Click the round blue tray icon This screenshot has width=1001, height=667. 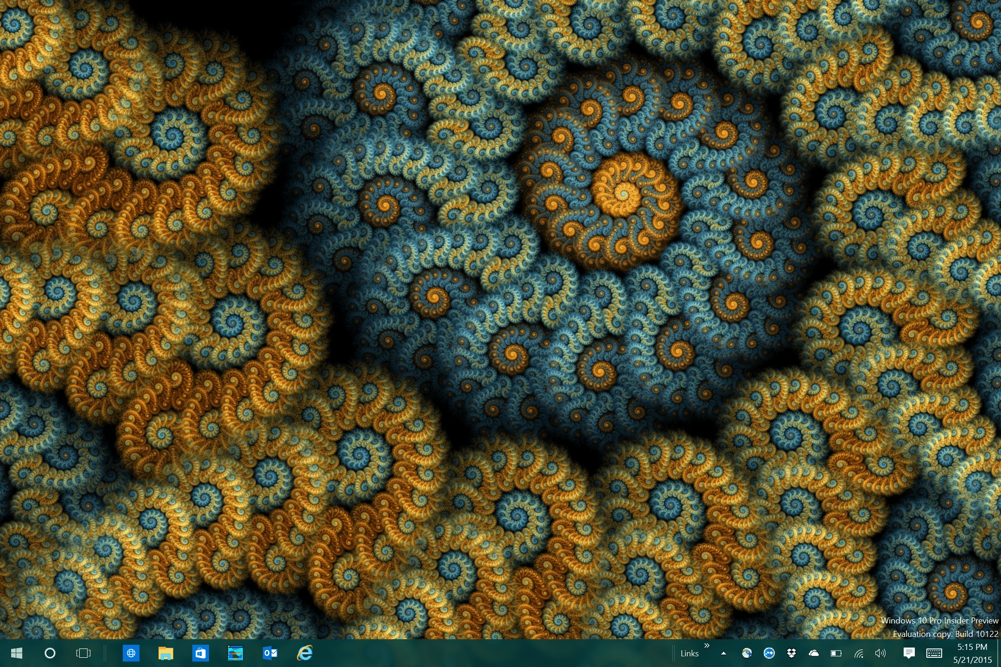coord(769,653)
